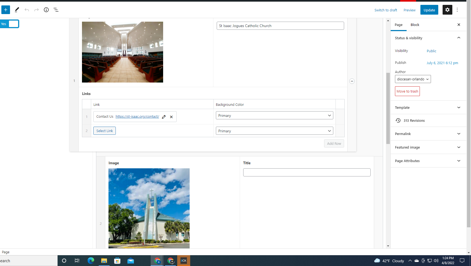Remove the Contact Us link
This screenshot has height=266, width=471.
click(x=171, y=117)
